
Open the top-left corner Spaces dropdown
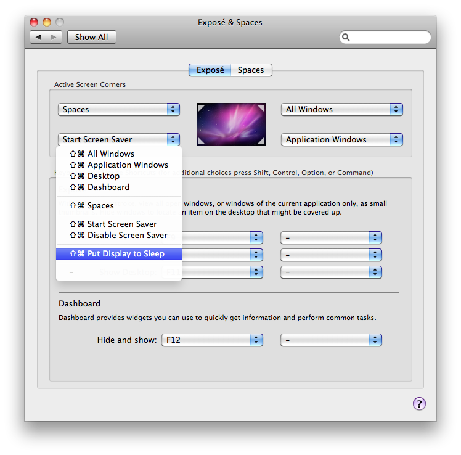[119, 109]
